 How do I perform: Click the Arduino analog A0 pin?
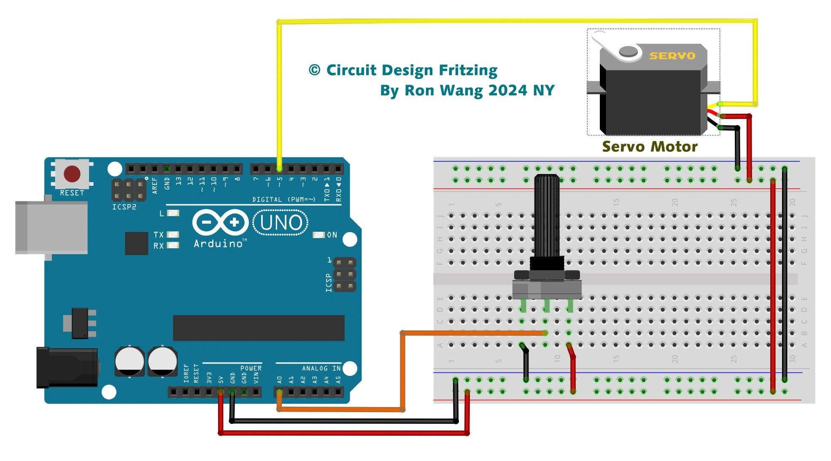click(280, 392)
